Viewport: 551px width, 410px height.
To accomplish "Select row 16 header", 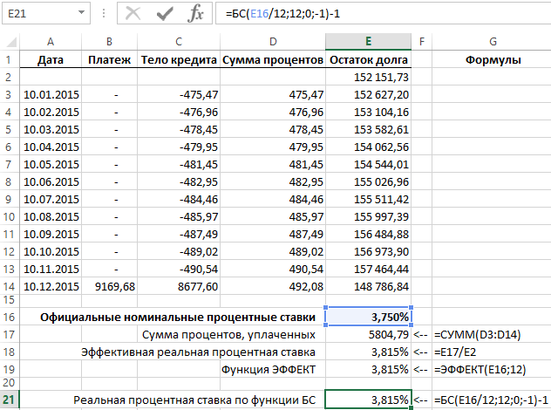I will (x=9, y=317).
